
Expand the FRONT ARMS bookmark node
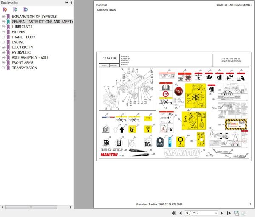click(x=3, y=62)
